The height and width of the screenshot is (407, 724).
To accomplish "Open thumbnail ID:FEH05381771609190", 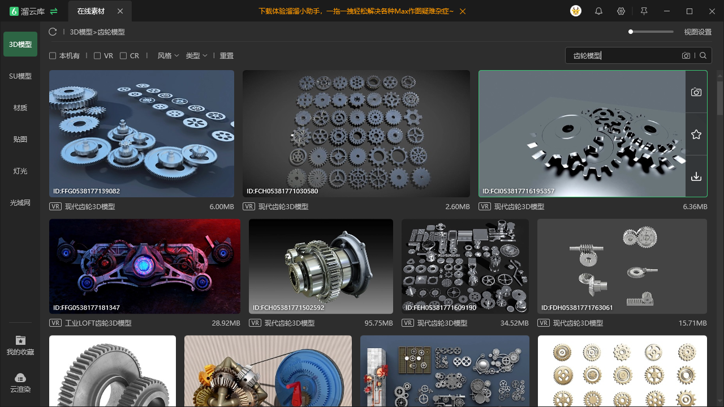I will pyautogui.click(x=465, y=266).
